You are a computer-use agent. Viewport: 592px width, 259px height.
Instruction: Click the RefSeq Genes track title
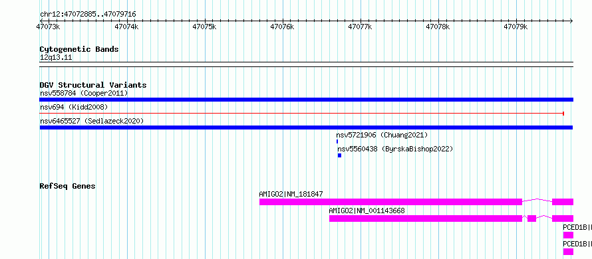(68, 186)
